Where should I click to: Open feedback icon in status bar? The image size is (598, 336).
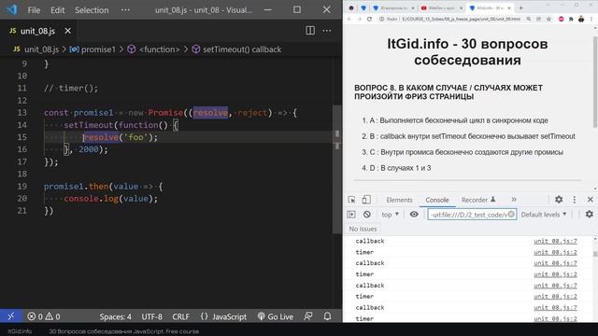pos(308,316)
